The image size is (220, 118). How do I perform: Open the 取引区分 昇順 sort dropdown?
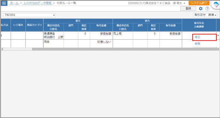tap(205, 15)
